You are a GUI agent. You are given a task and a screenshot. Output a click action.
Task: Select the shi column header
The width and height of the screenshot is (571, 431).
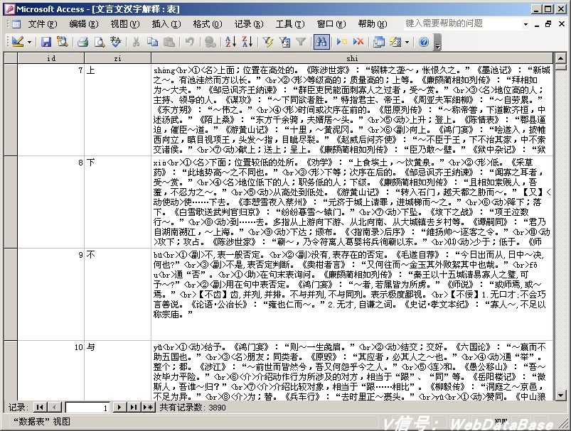[x=352, y=58]
